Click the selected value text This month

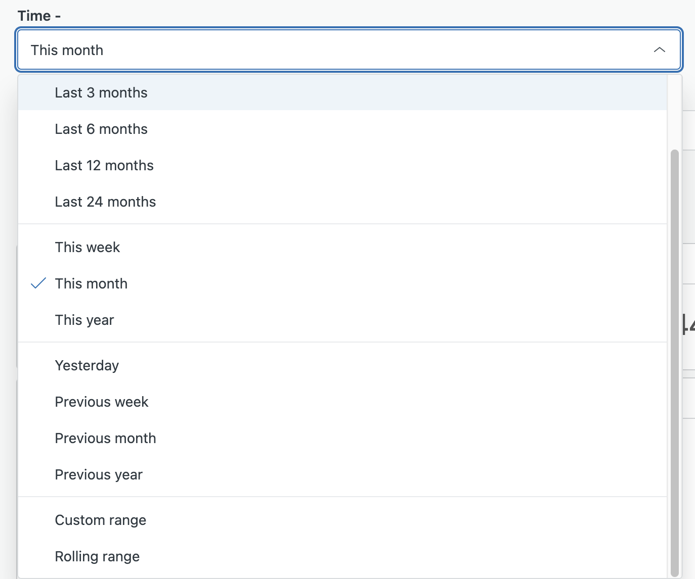pyautogui.click(x=67, y=50)
